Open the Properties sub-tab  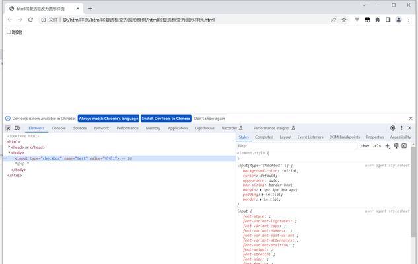(x=375, y=137)
